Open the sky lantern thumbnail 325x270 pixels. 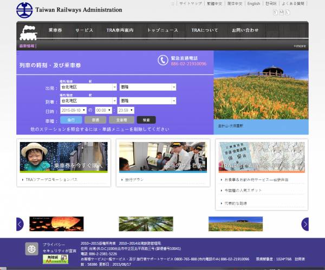[x=56, y=224]
